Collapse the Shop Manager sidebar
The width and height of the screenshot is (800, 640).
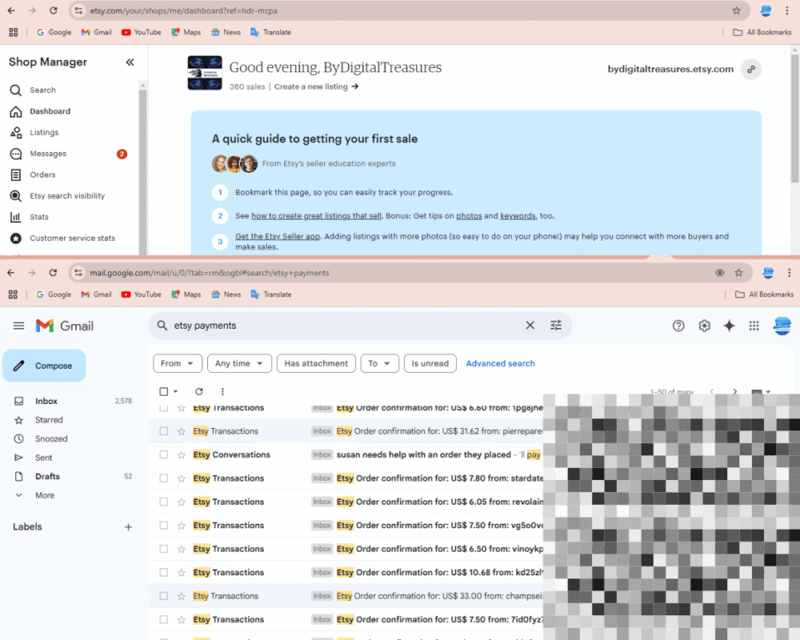click(130, 62)
